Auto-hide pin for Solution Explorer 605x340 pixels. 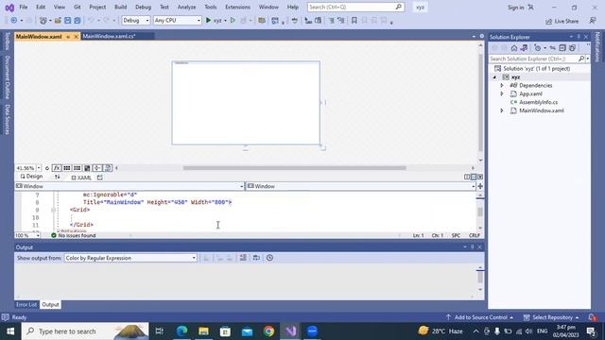579,37
